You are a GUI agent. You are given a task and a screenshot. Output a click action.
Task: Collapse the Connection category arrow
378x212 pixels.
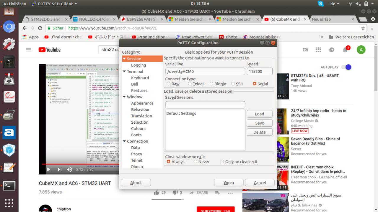[124, 141]
